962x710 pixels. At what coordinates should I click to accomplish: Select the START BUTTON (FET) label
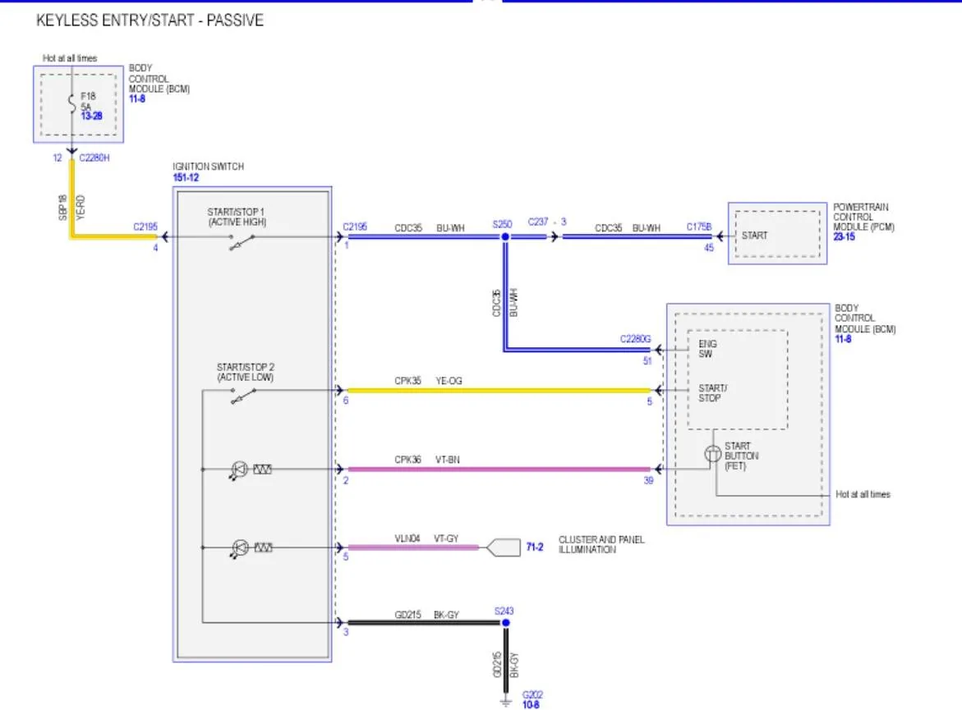741,456
